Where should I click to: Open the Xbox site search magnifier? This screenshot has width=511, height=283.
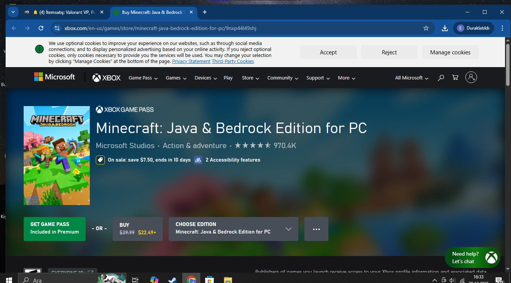click(441, 78)
